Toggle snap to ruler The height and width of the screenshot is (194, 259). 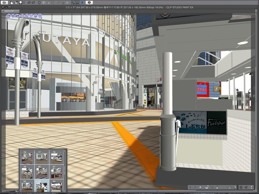73,2
